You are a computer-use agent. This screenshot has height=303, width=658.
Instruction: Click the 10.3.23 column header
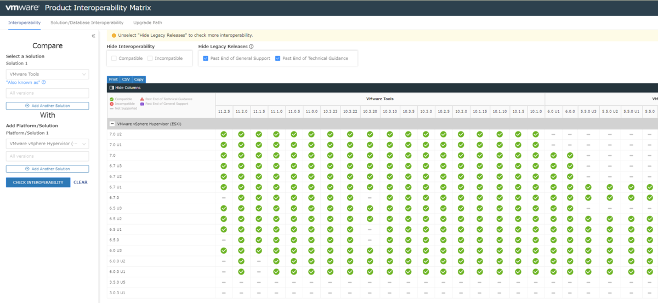pyautogui.click(x=330, y=111)
